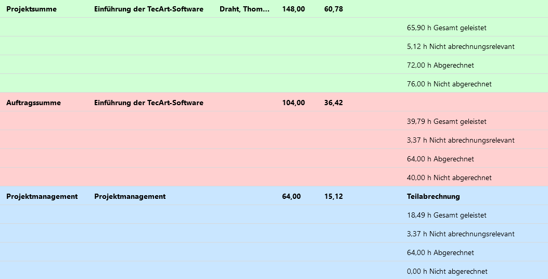
Task: Select value 15,12 in Projektmanagement row
Action: point(334,196)
